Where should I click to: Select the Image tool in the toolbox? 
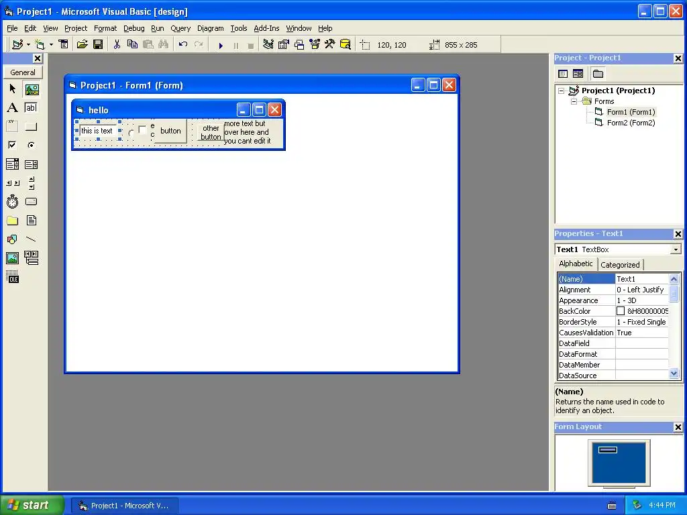(x=12, y=258)
